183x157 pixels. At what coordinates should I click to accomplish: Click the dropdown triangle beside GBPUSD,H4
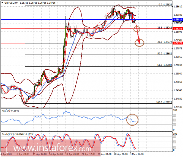(x=2, y=2)
